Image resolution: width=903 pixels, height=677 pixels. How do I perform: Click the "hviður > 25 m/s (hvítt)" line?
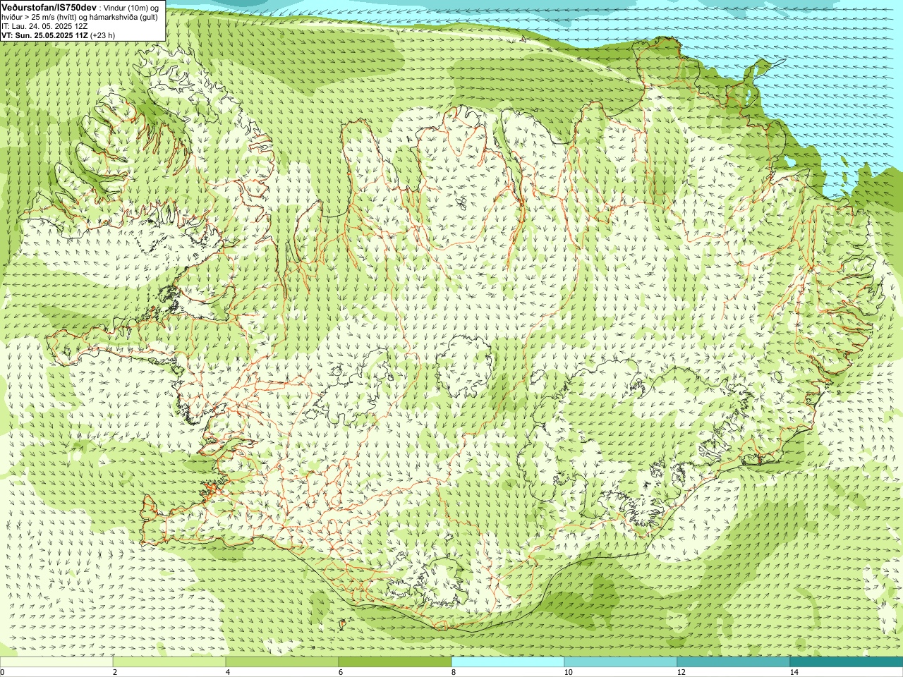[x=40, y=16]
